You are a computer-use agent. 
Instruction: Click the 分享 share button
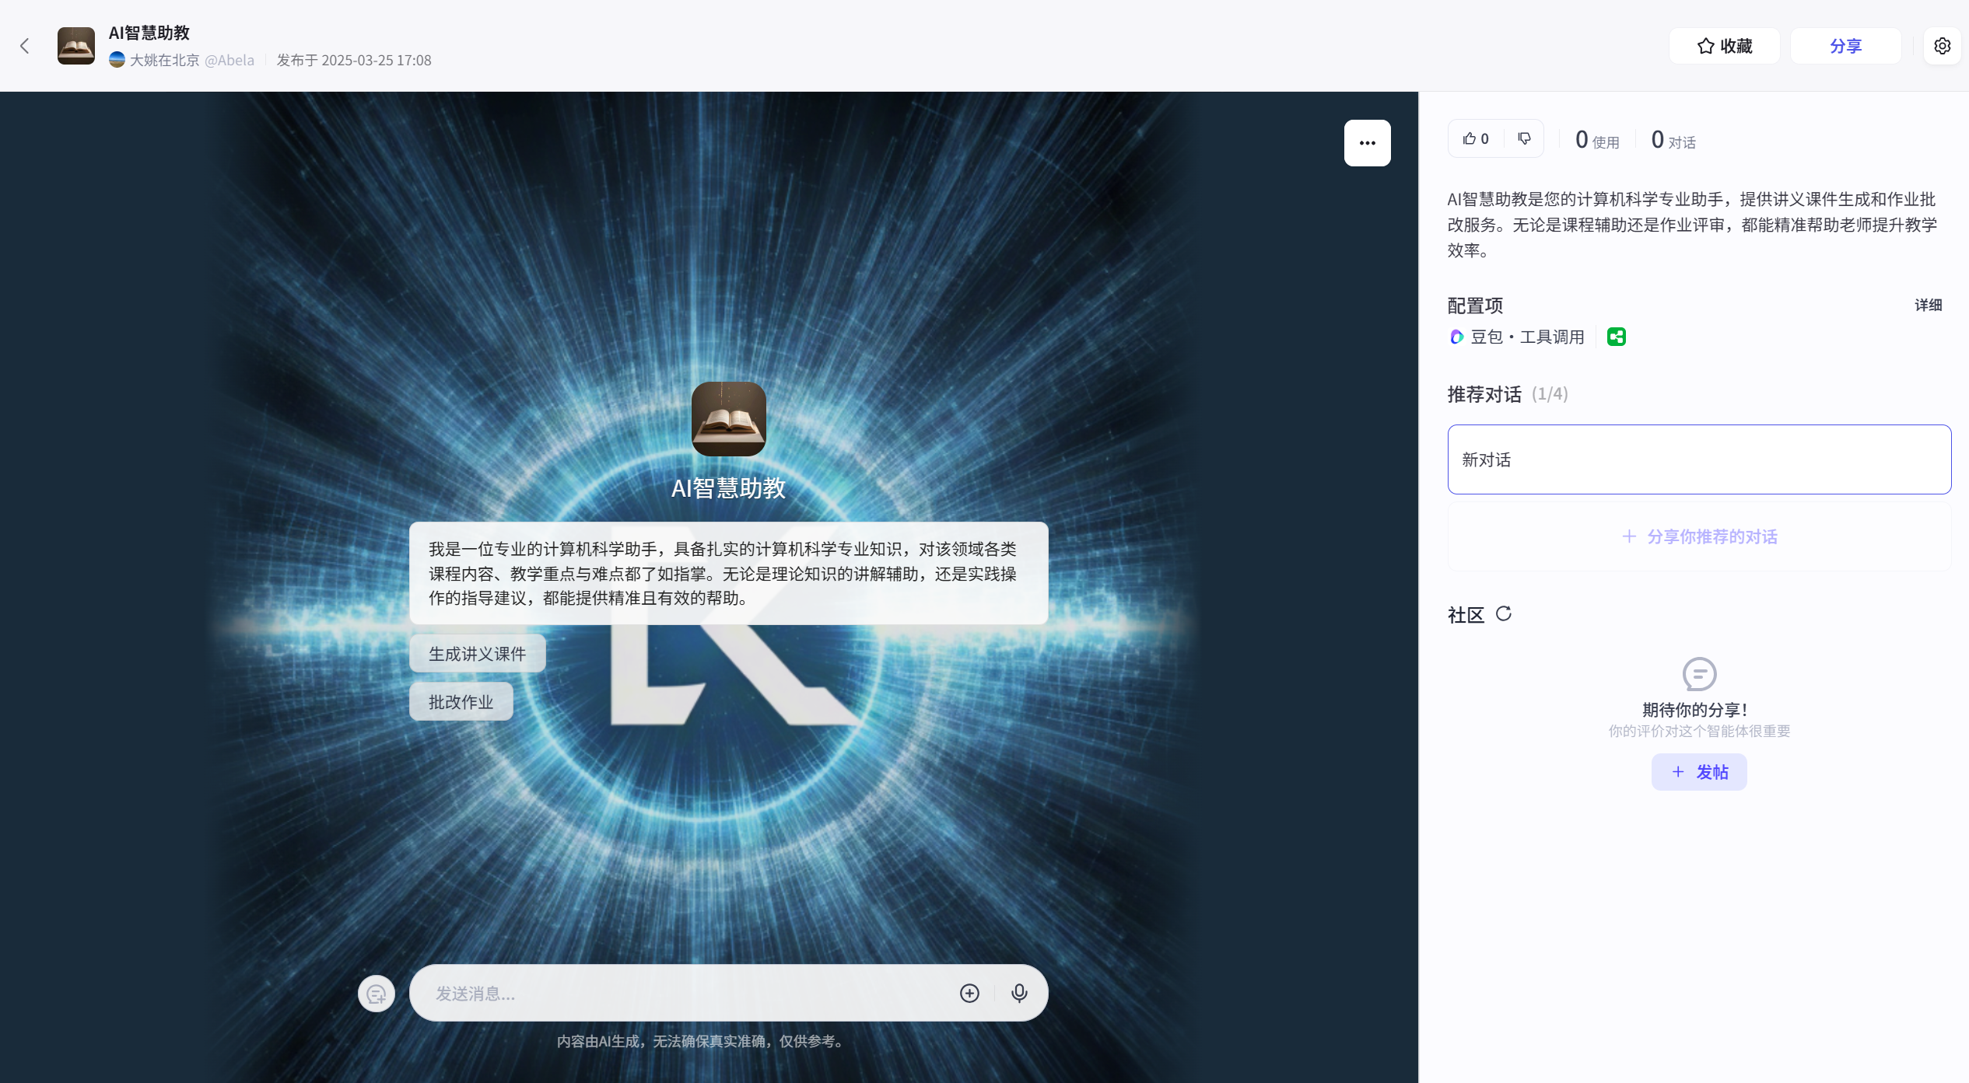1845,46
